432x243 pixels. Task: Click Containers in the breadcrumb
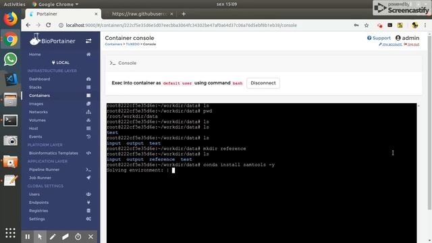[x=113, y=44]
